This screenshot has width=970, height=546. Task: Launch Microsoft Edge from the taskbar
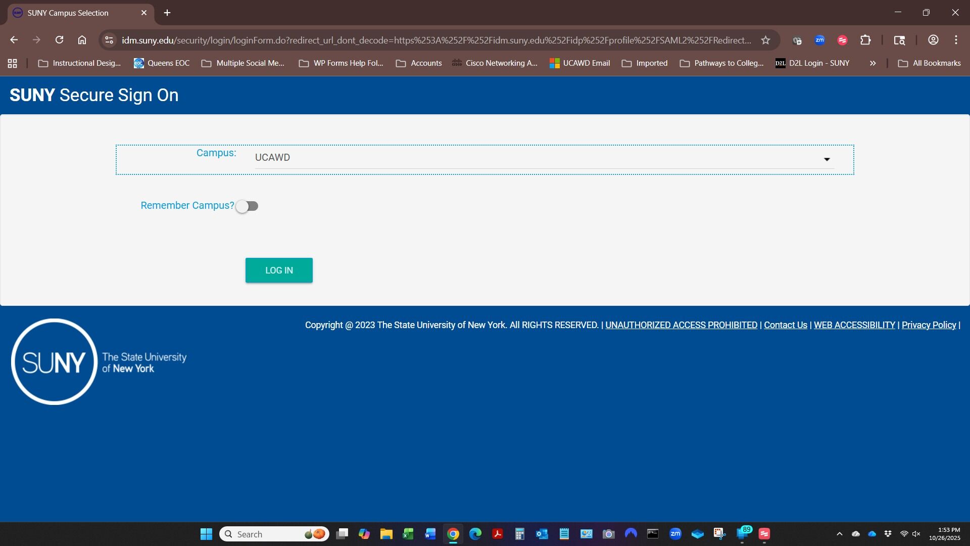coord(475,534)
